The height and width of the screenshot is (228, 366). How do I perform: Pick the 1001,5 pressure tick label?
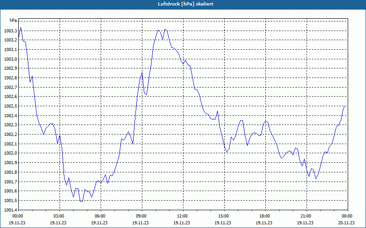pos(11,201)
